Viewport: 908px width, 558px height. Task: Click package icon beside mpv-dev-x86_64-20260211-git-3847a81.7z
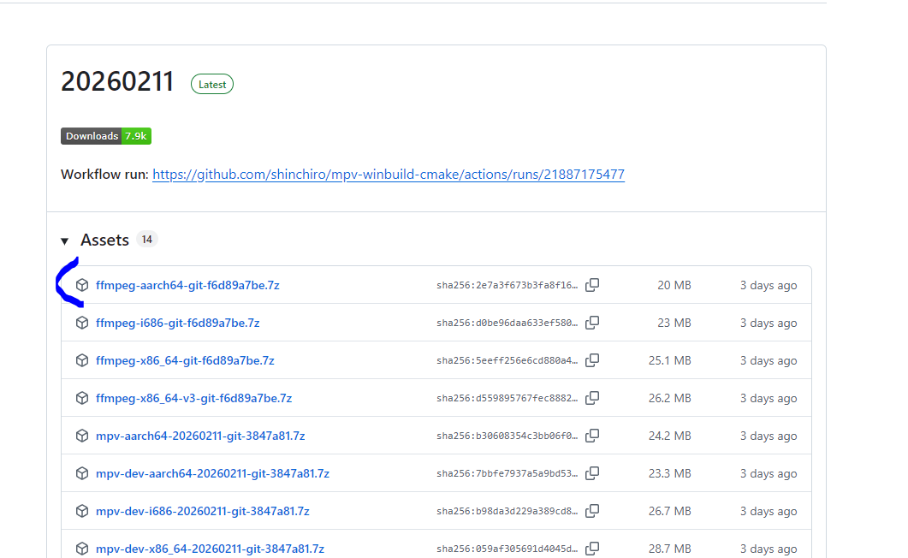coord(82,549)
